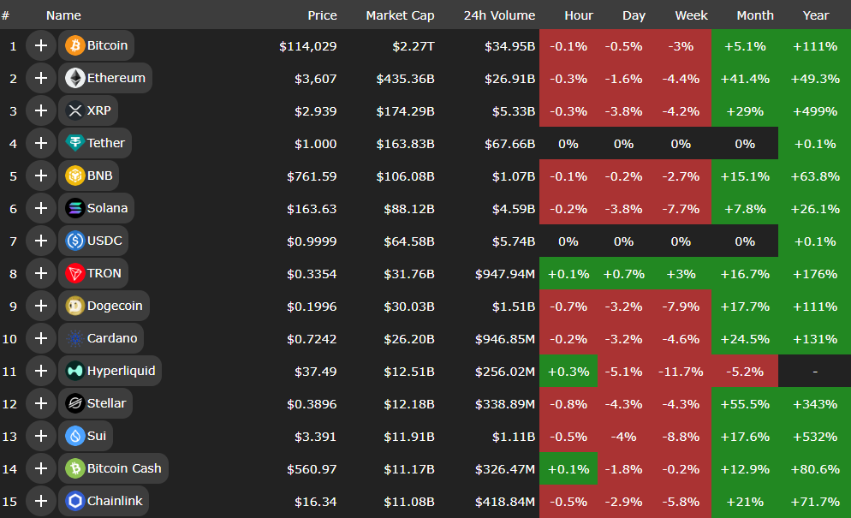Open the Cardano coin link
The height and width of the screenshot is (518, 851).
pos(111,338)
